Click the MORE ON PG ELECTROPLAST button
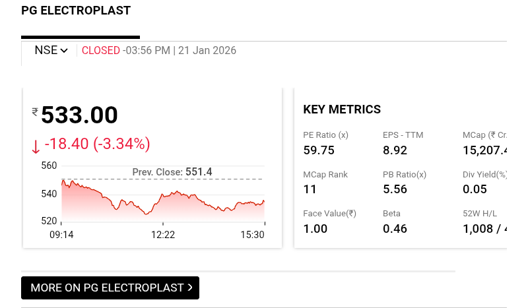Viewport: 528px width, 308px height. [x=110, y=288]
